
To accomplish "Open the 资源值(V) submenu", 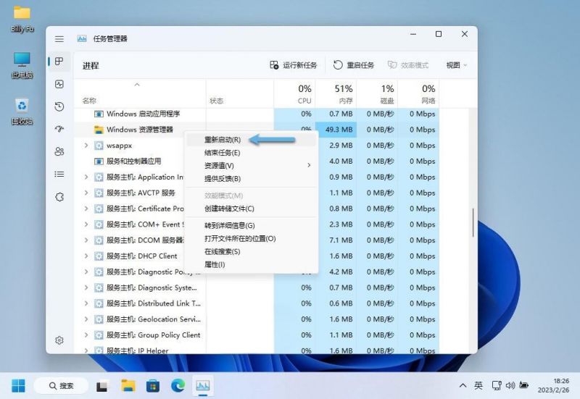I will [251, 166].
